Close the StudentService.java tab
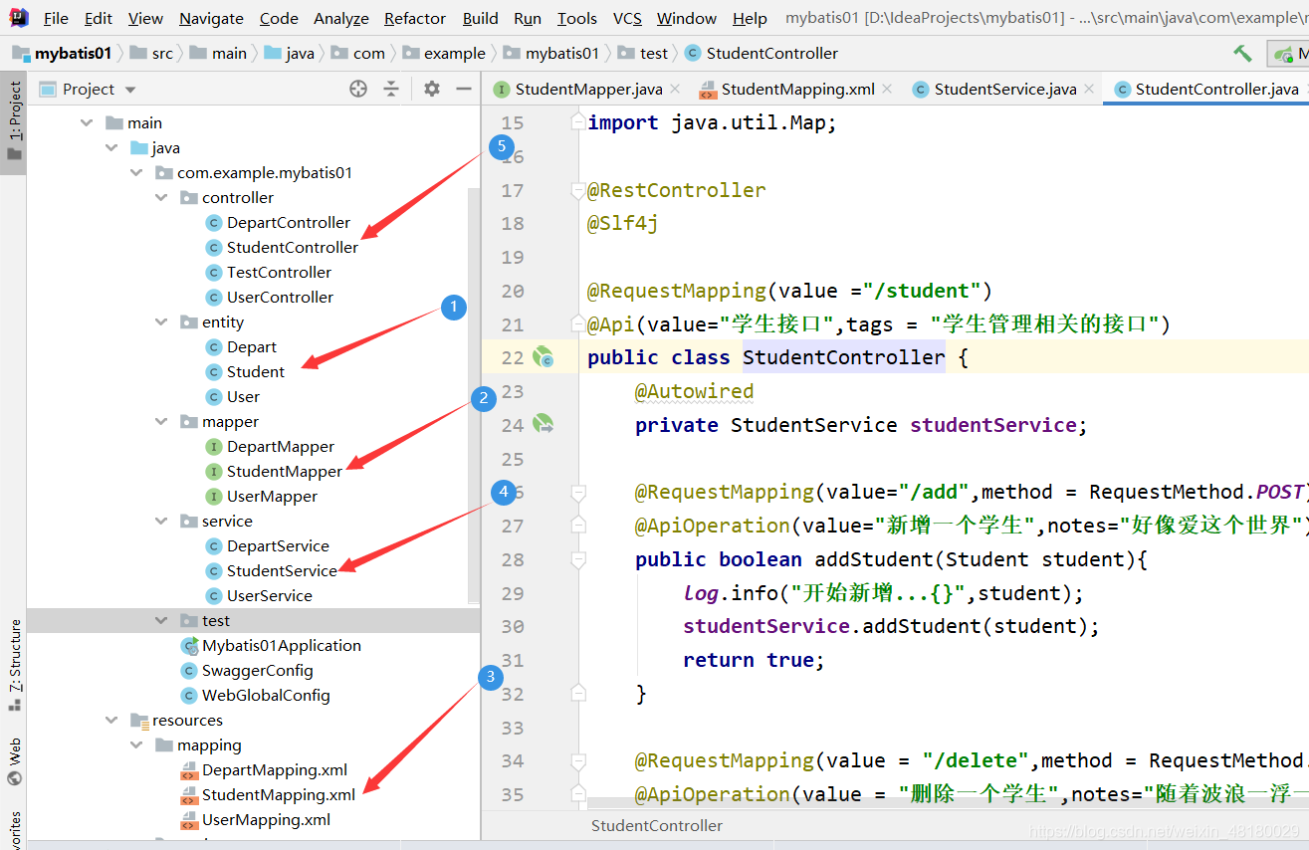This screenshot has width=1309, height=850. [x=1088, y=89]
